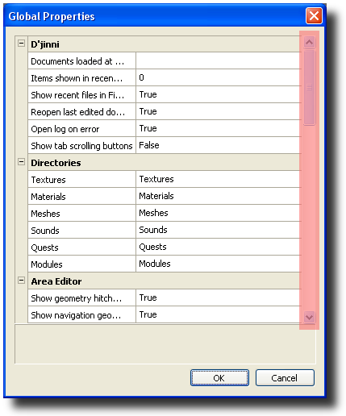Select Show geometry hitch value True
The height and width of the screenshot is (416, 346).
(x=219, y=297)
